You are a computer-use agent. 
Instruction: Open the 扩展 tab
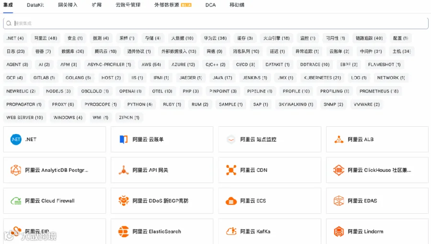(x=97, y=5)
